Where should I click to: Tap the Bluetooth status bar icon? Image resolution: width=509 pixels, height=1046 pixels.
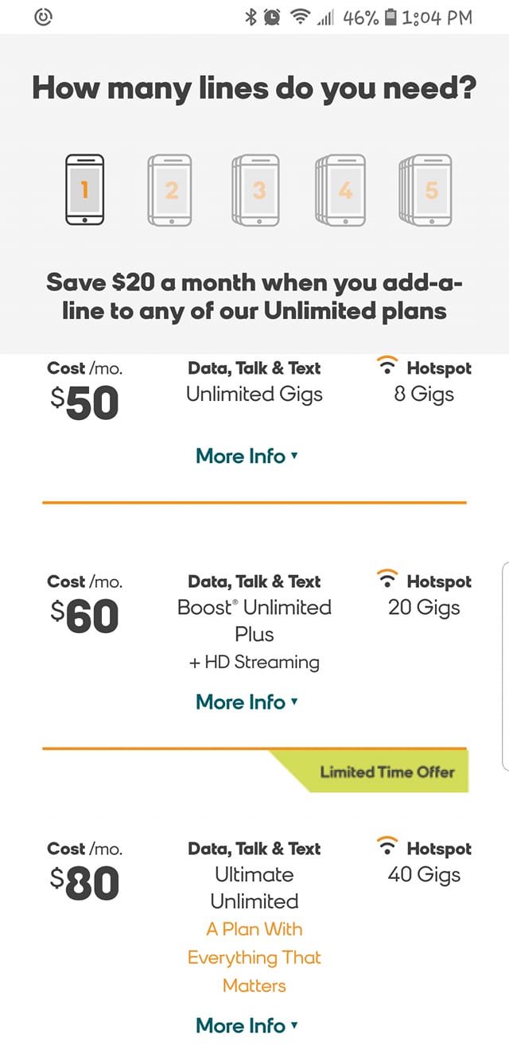(x=251, y=17)
